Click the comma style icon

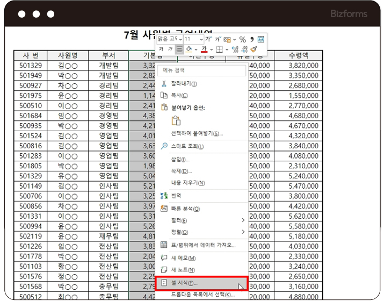[252, 39]
